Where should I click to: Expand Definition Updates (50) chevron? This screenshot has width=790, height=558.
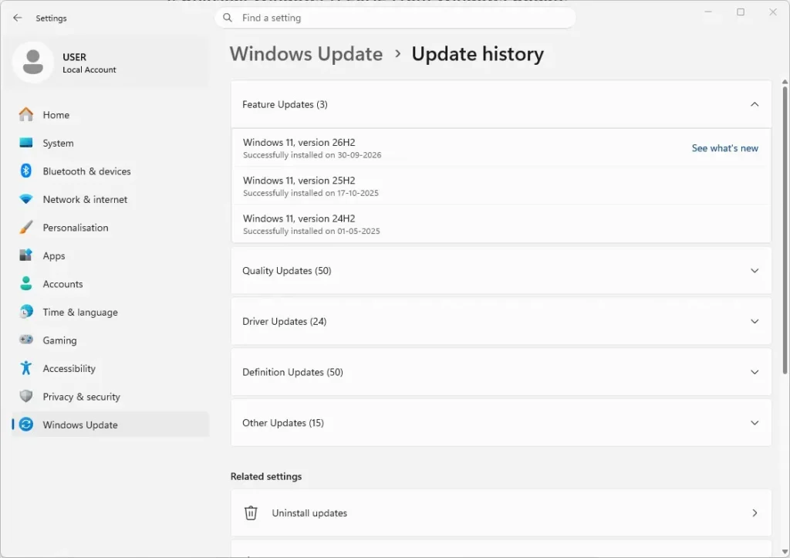[755, 372]
